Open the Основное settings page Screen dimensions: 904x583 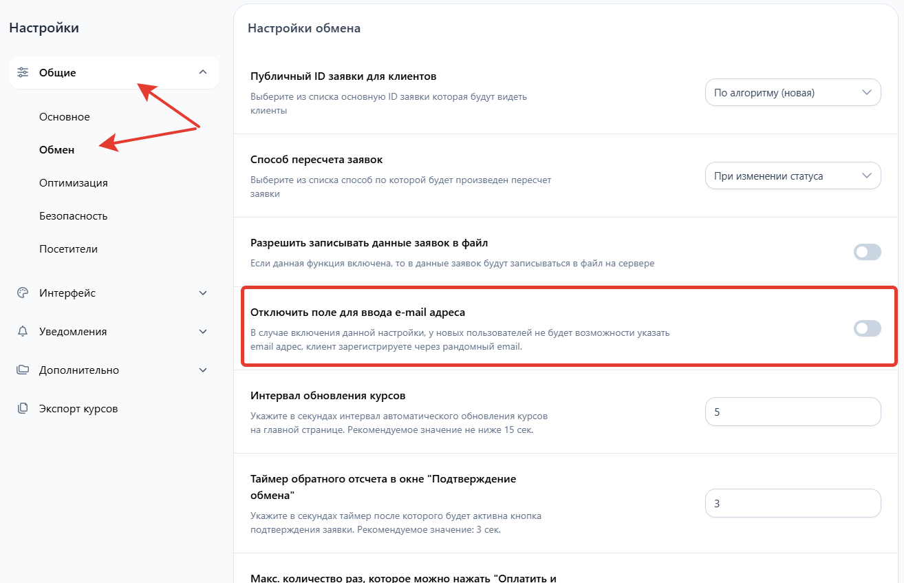click(65, 117)
